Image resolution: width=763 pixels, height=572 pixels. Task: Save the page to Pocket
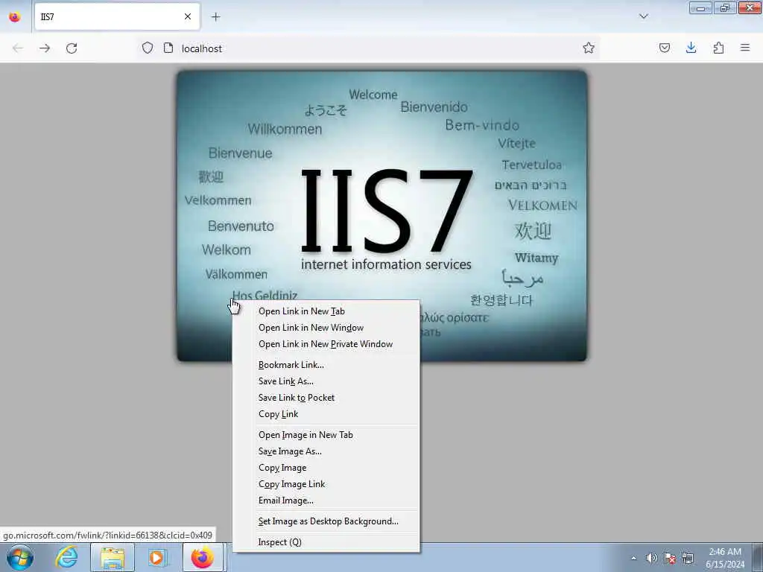tap(664, 48)
